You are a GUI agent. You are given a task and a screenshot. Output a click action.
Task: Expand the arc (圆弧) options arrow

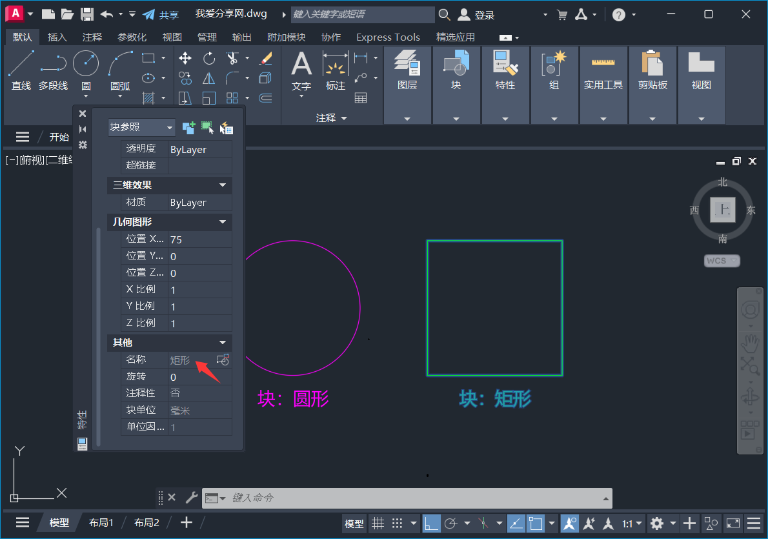click(120, 97)
